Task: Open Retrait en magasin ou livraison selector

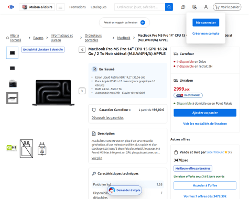Action: coord(124,23)
